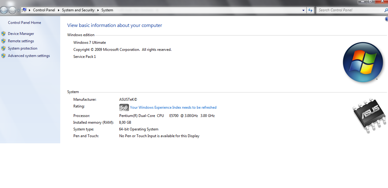This screenshot has width=388, height=188.
Task: Open Device Manager link
Action: tap(21, 34)
